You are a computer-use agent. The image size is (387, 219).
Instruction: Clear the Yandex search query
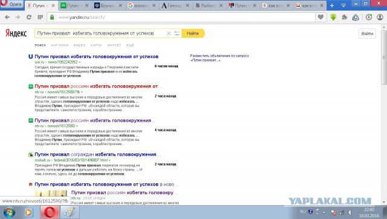coord(169,33)
